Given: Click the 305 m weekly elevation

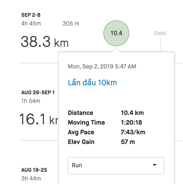Looking at the screenshot, I should (x=71, y=24).
